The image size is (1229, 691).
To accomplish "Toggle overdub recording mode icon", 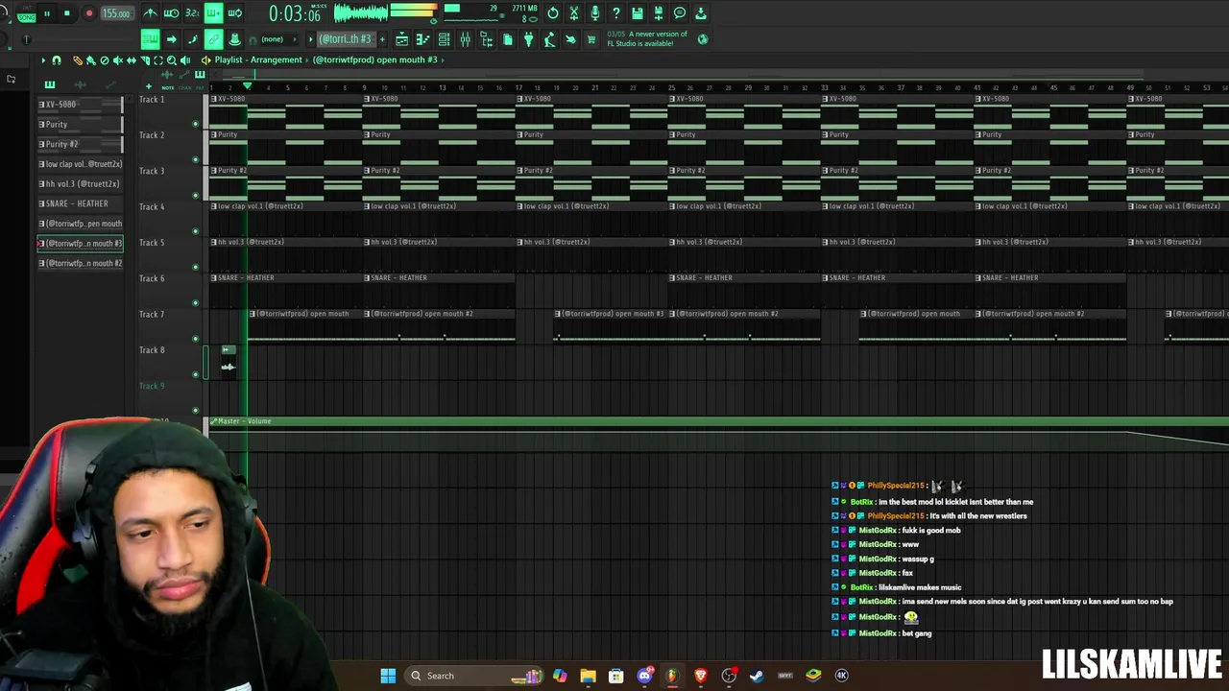I will pos(213,13).
